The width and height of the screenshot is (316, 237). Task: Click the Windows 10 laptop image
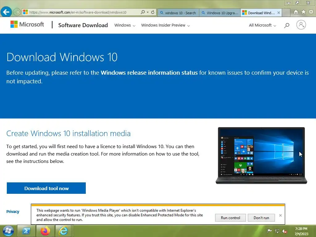coord(261,156)
